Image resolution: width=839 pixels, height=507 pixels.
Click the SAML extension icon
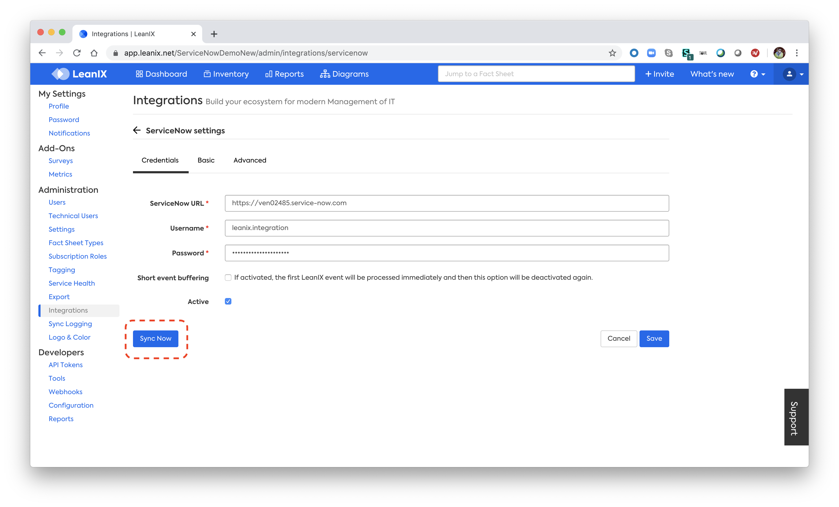[x=703, y=53]
